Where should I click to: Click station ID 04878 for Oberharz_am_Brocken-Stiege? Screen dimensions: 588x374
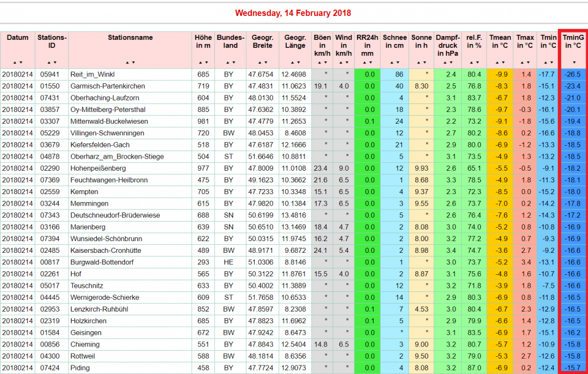(50, 157)
